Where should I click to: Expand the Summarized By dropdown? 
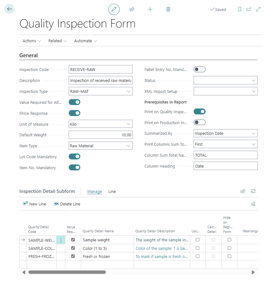click(253, 133)
